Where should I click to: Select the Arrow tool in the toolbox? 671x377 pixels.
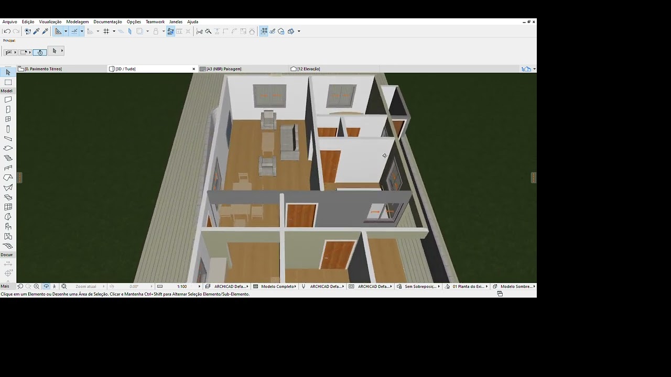click(x=8, y=72)
